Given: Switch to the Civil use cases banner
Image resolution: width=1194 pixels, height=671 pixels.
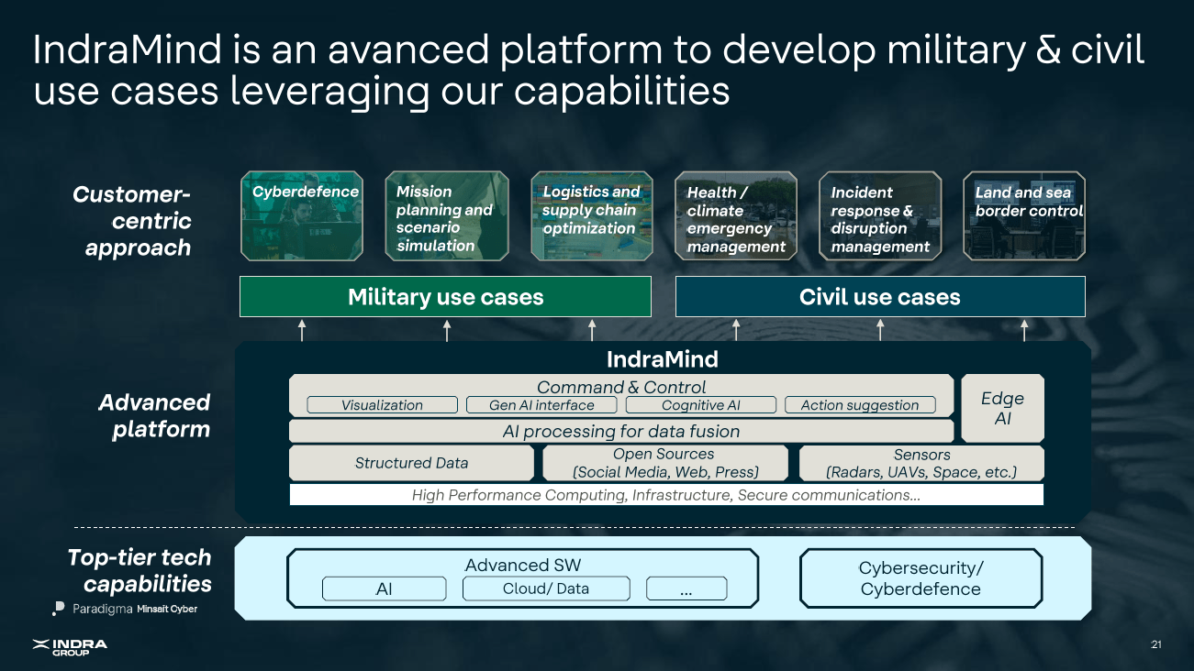Looking at the screenshot, I should 878,296.
